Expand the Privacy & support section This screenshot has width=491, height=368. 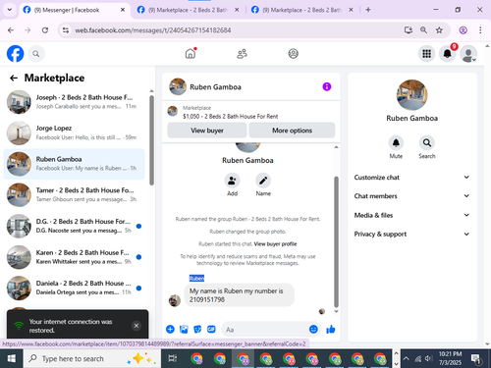pyautogui.click(x=411, y=234)
